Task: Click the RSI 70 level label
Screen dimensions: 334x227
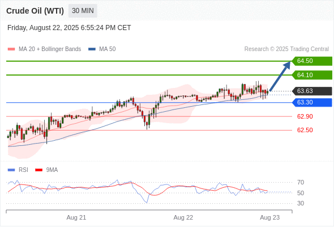Action: (301, 182)
